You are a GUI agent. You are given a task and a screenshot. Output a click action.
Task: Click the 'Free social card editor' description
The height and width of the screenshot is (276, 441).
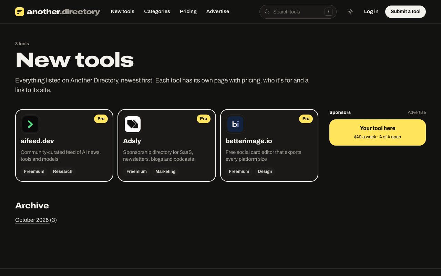264,156
